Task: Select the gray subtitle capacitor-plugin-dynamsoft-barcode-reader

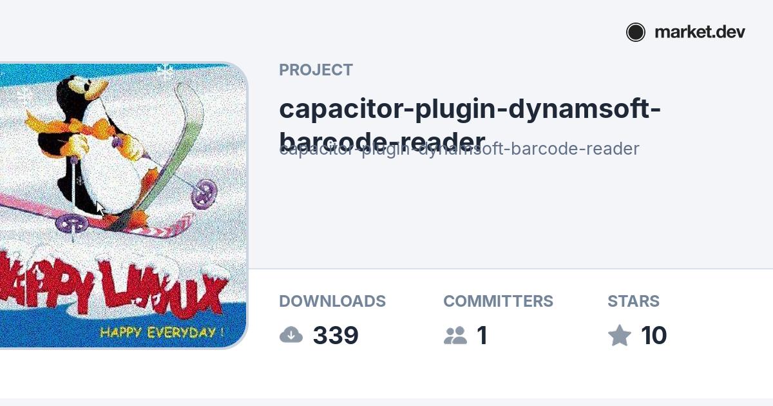Action: 459,149
